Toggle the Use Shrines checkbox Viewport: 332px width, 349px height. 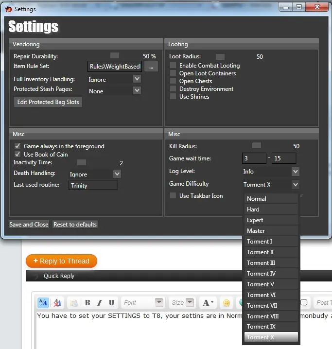173,97
